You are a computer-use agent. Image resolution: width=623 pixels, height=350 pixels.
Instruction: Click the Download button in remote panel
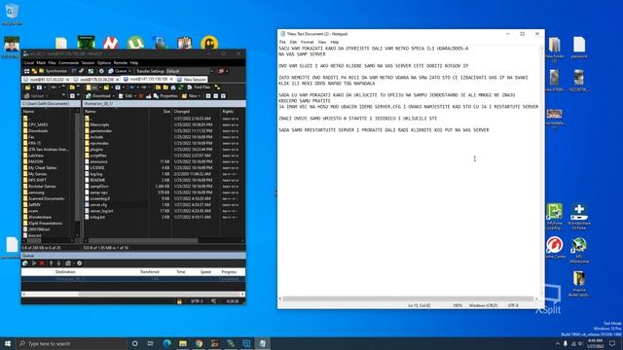[98, 96]
